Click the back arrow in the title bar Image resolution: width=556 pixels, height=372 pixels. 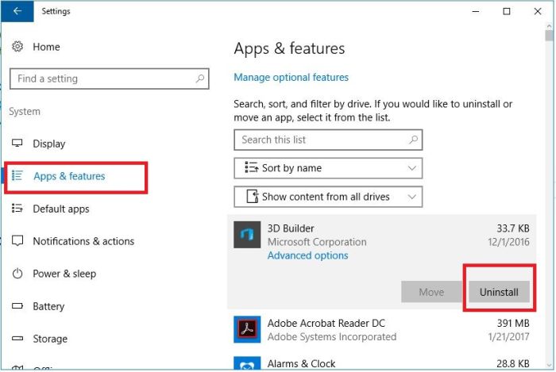(x=17, y=12)
